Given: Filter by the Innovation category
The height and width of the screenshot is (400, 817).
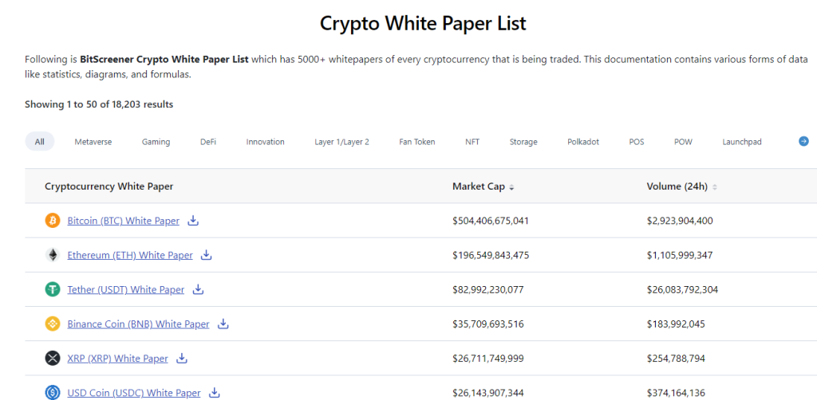Looking at the screenshot, I should click(265, 142).
